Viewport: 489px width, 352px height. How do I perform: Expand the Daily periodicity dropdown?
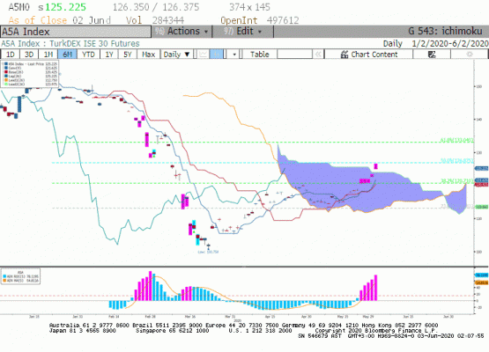coord(177,55)
